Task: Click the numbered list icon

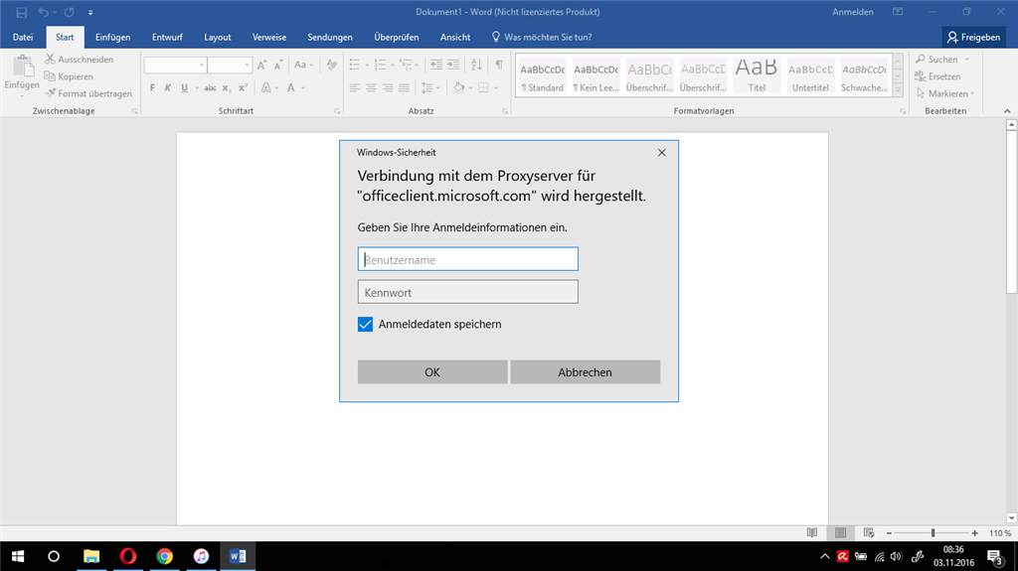Action: click(381, 65)
